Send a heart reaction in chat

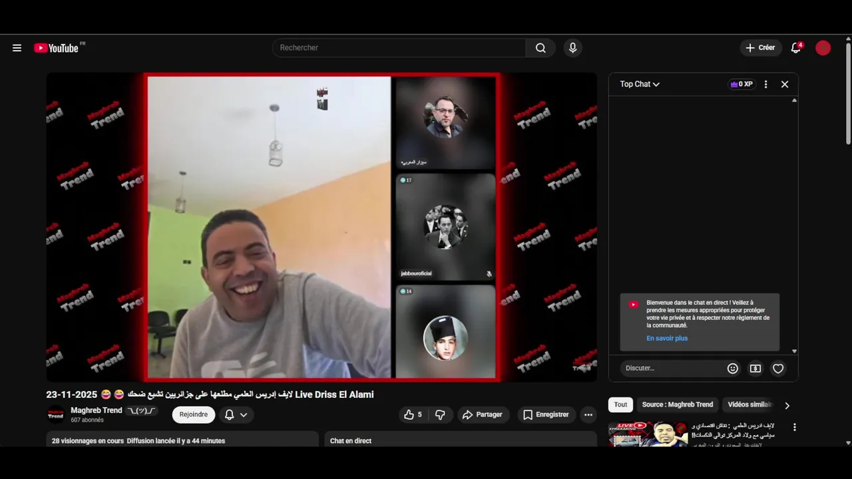click(778, 369)
